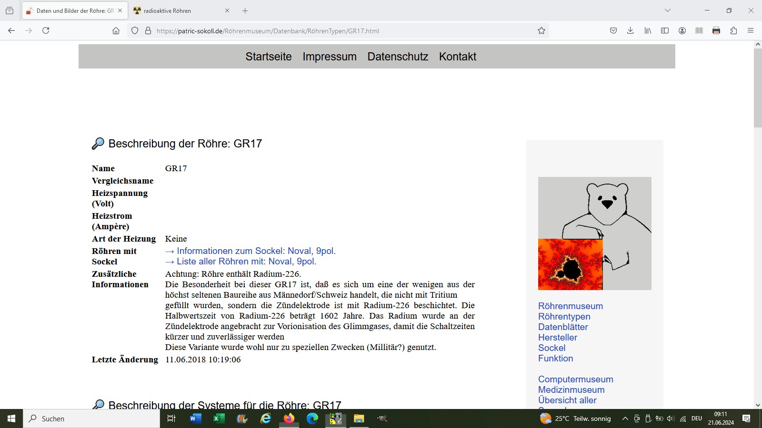Image resolution: width=762 pixels, height=428 pixels.
Task: Open the Medizinmuseum sidebar link
Action: tap(571, 390)
